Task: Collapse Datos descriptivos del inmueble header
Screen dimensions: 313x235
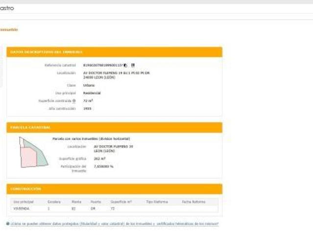Action: coord(47,52)
